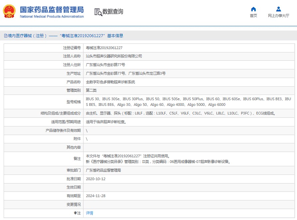
Task: Click 国家药品监督管理局 title
Action: click(52, 10)
